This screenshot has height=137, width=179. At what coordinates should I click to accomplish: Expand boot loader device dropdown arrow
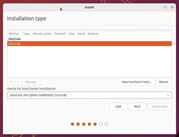[x=168, y=95]
